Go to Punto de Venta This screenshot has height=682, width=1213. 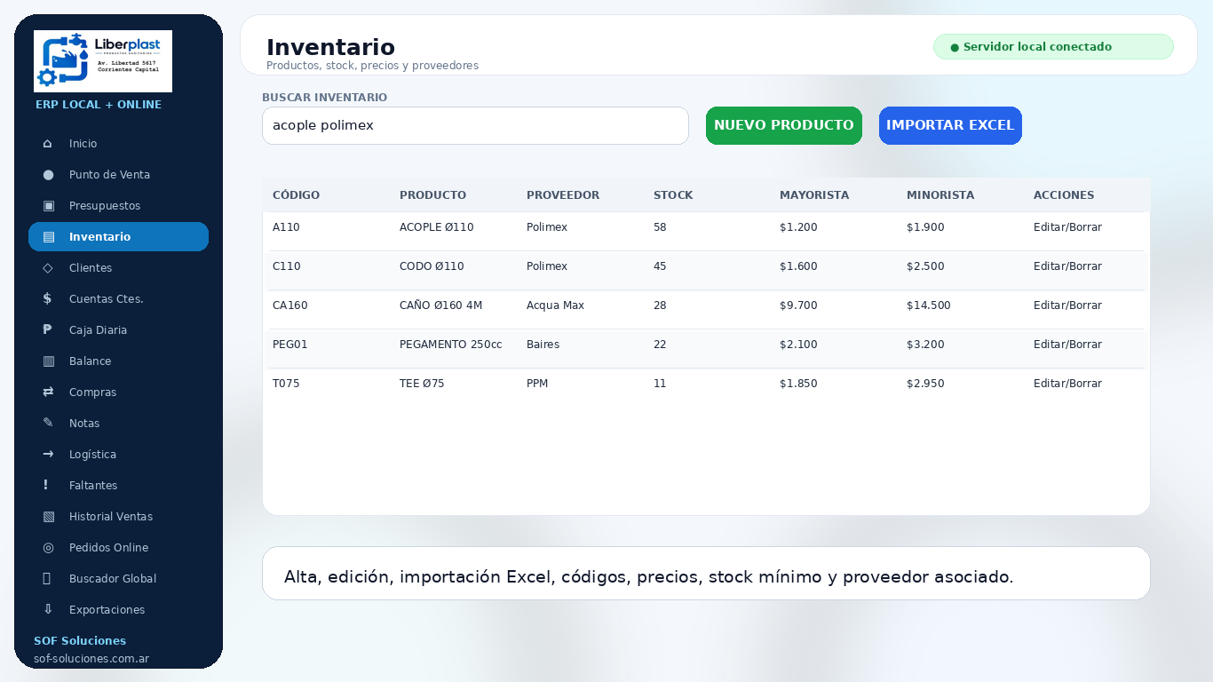point(118,175)
